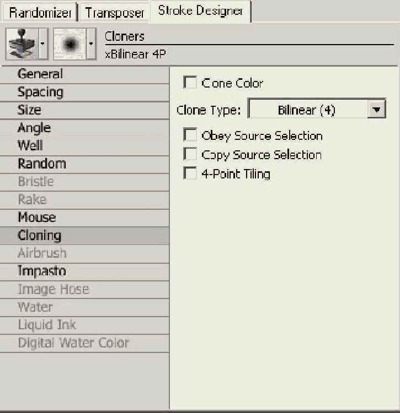This screenshot has height=413, width=400.
Task: Check the Copy Source Selection option
Action: pyautogui.click(x=190, y=154)
